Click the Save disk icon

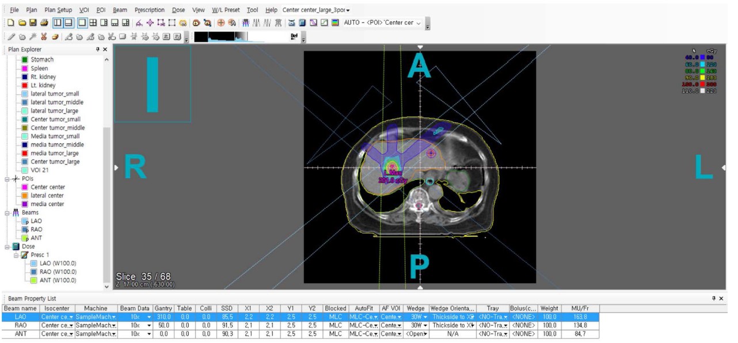[33, 23]
